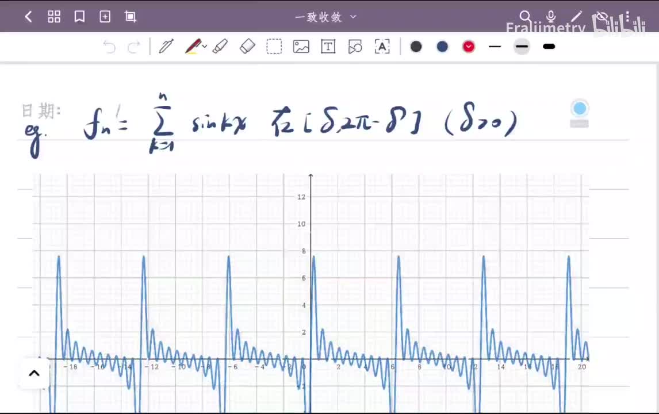The height and width of the screenshot is (414, 659).
Task: Select the lasso selection tool
Action: (x=274, y=46)
